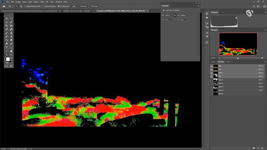
Task: Click the Create new channel icon
Action: (x=258, y=148)
